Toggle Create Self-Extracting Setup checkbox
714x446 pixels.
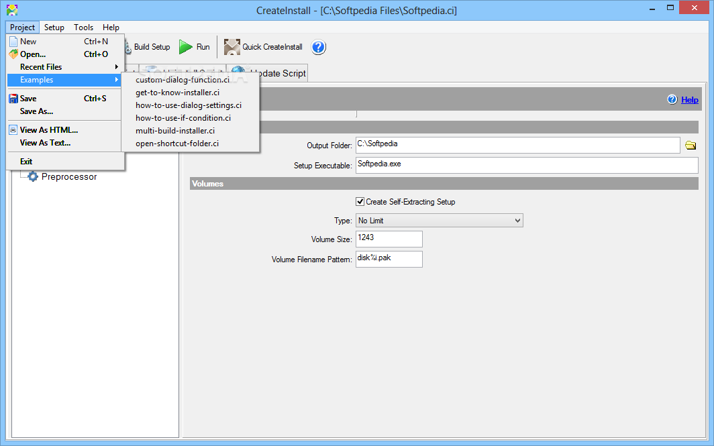tap(360, 201)
